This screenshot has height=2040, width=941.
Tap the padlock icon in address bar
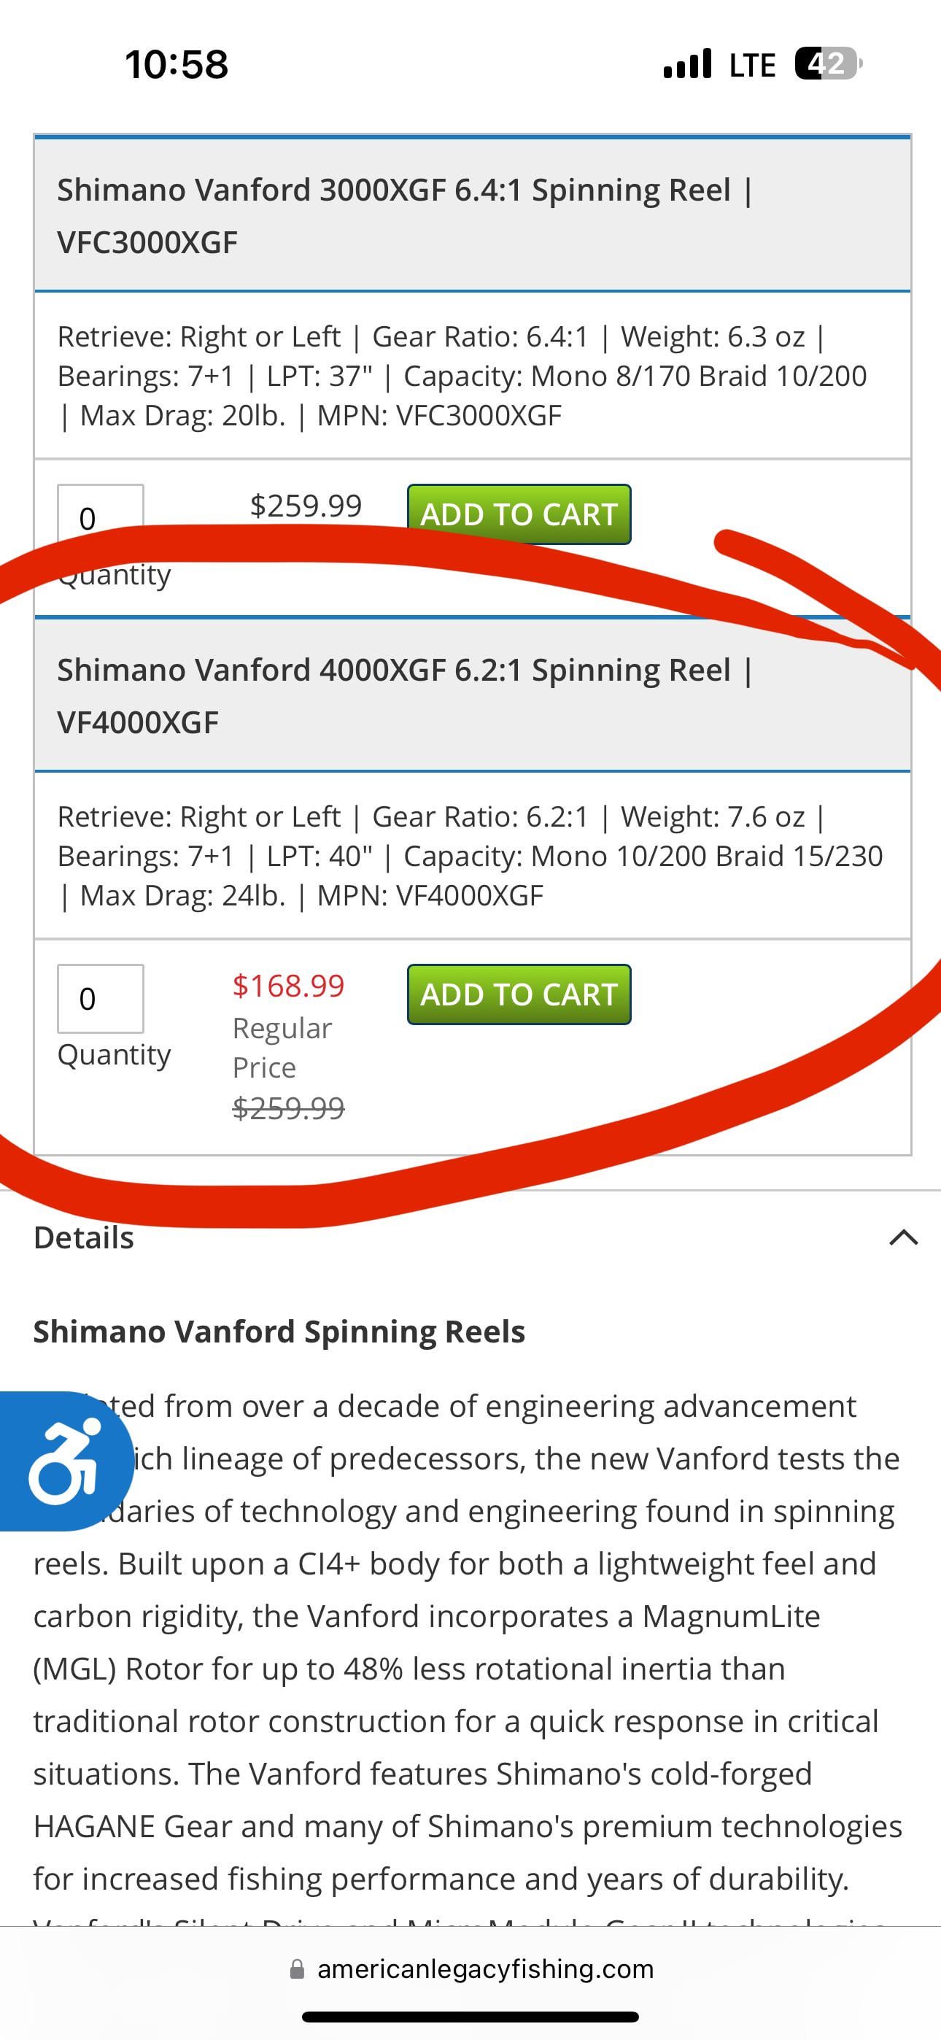tap(298, 1969)
